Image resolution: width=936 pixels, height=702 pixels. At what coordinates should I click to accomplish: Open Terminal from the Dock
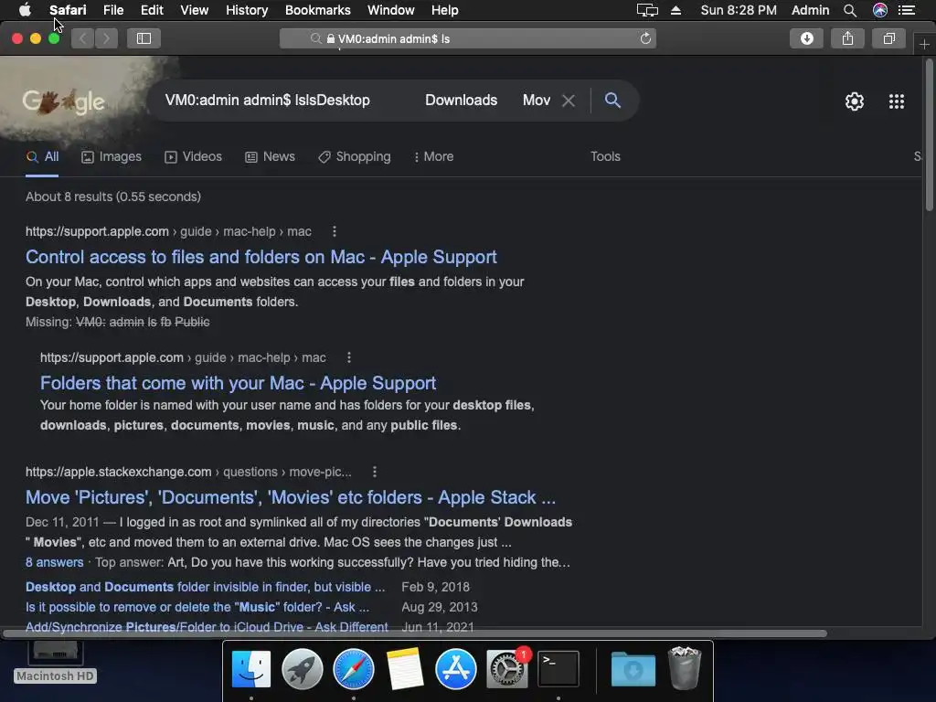pyautogui.click(x=558, y=668)
